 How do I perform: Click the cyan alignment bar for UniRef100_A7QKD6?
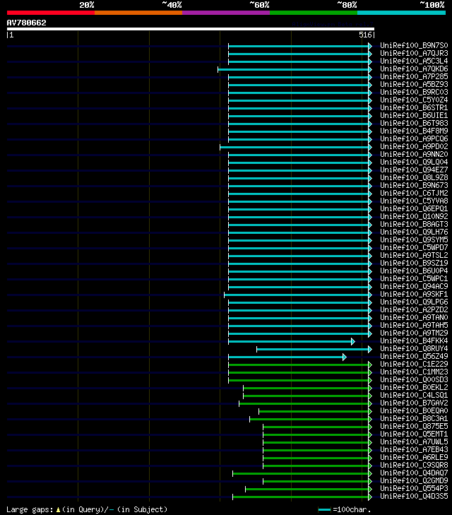[x=293, y=69]
